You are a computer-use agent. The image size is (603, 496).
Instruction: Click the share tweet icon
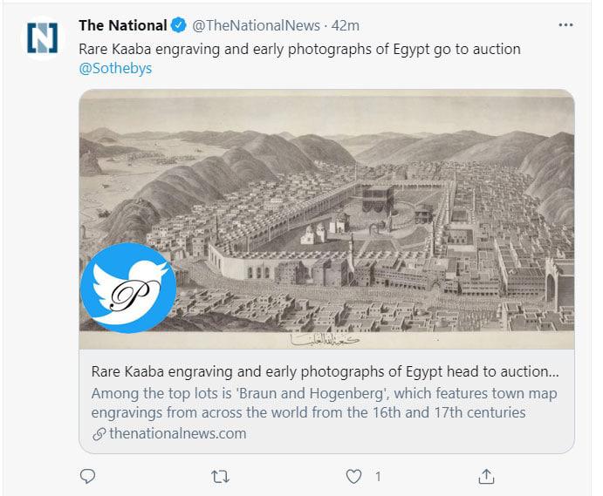click(487, 476)
